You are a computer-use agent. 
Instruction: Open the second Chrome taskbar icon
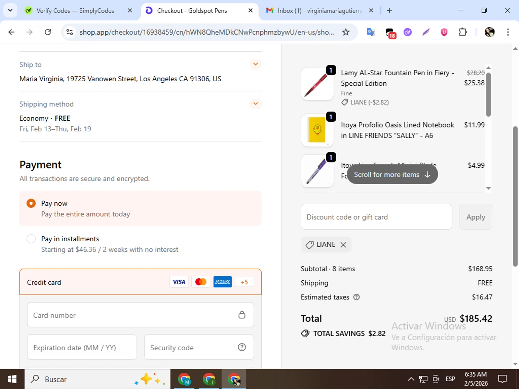209,379
